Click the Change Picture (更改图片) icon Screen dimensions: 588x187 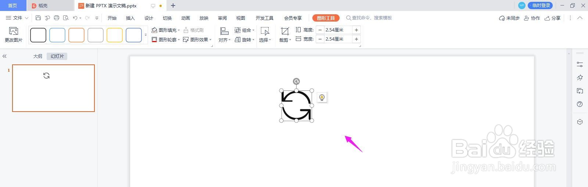[x=14, y=31]
